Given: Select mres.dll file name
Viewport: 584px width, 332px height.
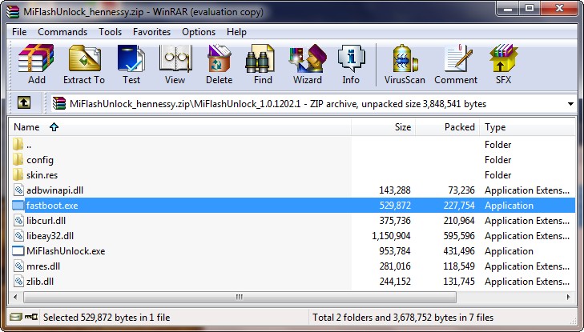Looking at the screenshot, I should click(43, 266).
